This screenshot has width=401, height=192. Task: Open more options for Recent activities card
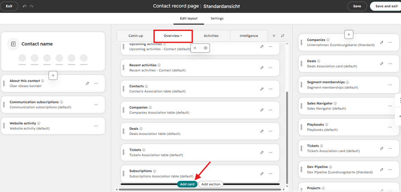[270, 68]
